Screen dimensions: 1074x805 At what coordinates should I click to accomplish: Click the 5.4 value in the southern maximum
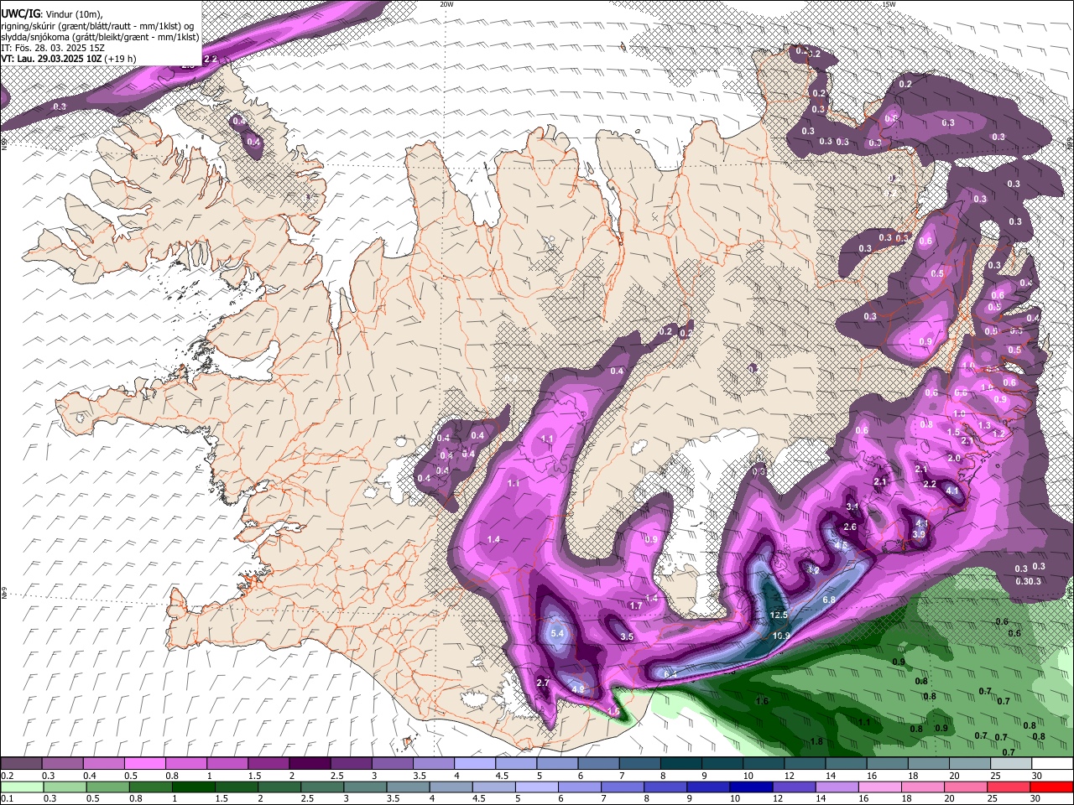(556, 632)
